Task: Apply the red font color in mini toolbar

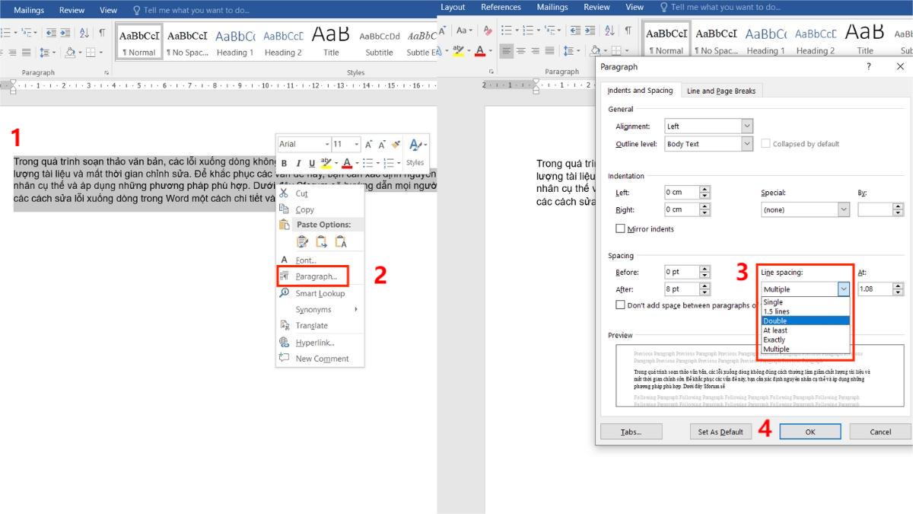Action: [346, 163]
